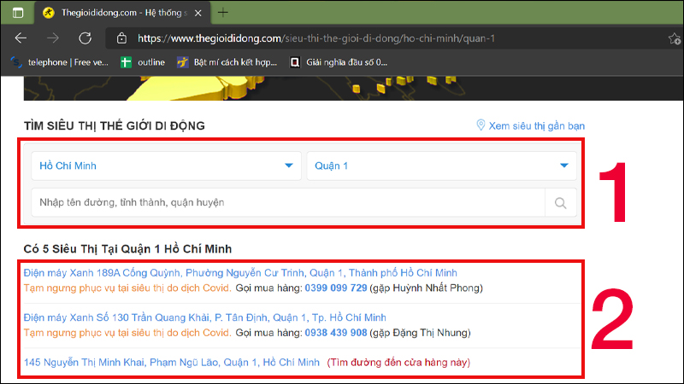Go forward to the next page
Viewport: 684px width, 384px height.
[x=53, y=38]
